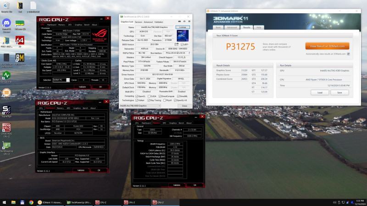Switch to 3DMark 11 Advanced taskbar button
This screenshot has width=367, height=206.
[50, 202]
